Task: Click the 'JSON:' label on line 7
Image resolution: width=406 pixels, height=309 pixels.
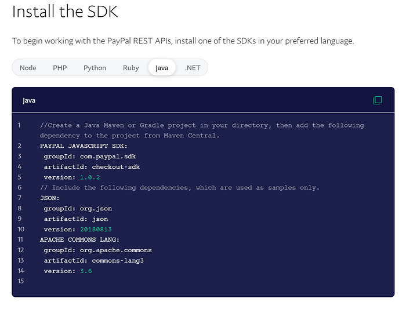Action: [x=50, y=198]
